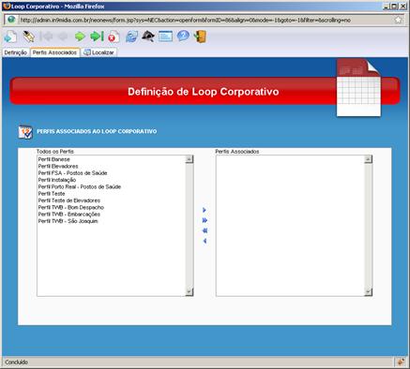The width and height of the screenshot is (410, 369).
Task: Move all profiles right with double arrow
Action: click(x=205, y=220)
